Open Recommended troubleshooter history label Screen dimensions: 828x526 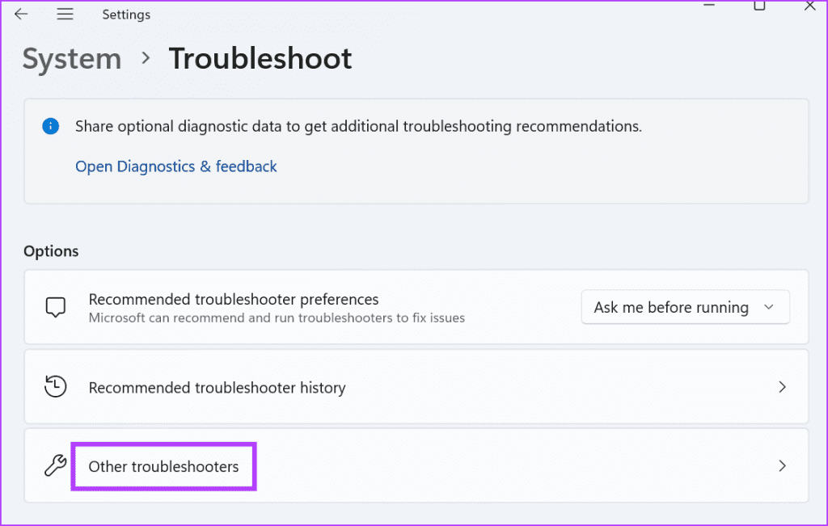coord(217,388)
